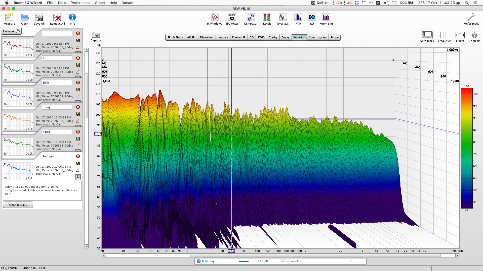
Task: Open Room Sim tool
Action: click(x=326, y=19)
